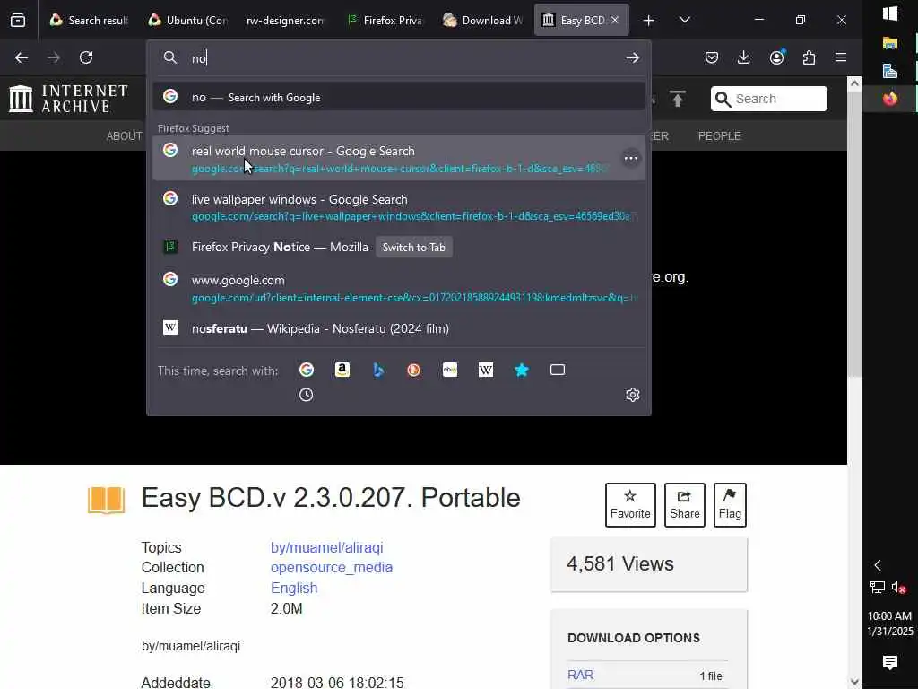
Task: Open the Extensions puzzle icon
Action: point(810,57)
